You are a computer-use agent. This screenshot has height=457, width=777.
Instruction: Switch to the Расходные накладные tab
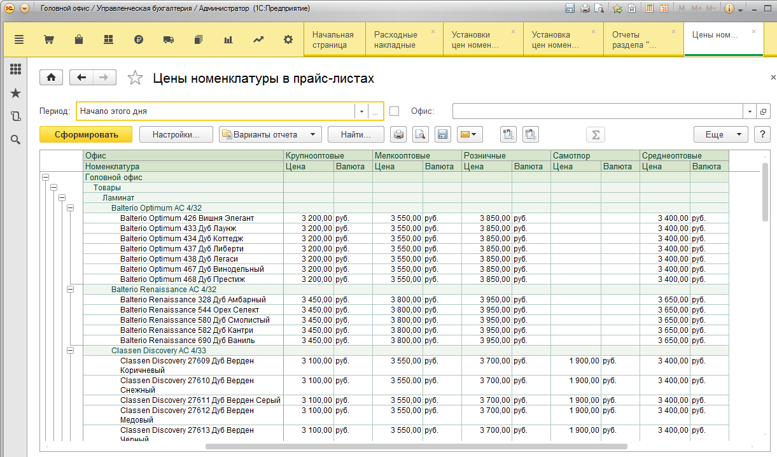tap(404, 39)
